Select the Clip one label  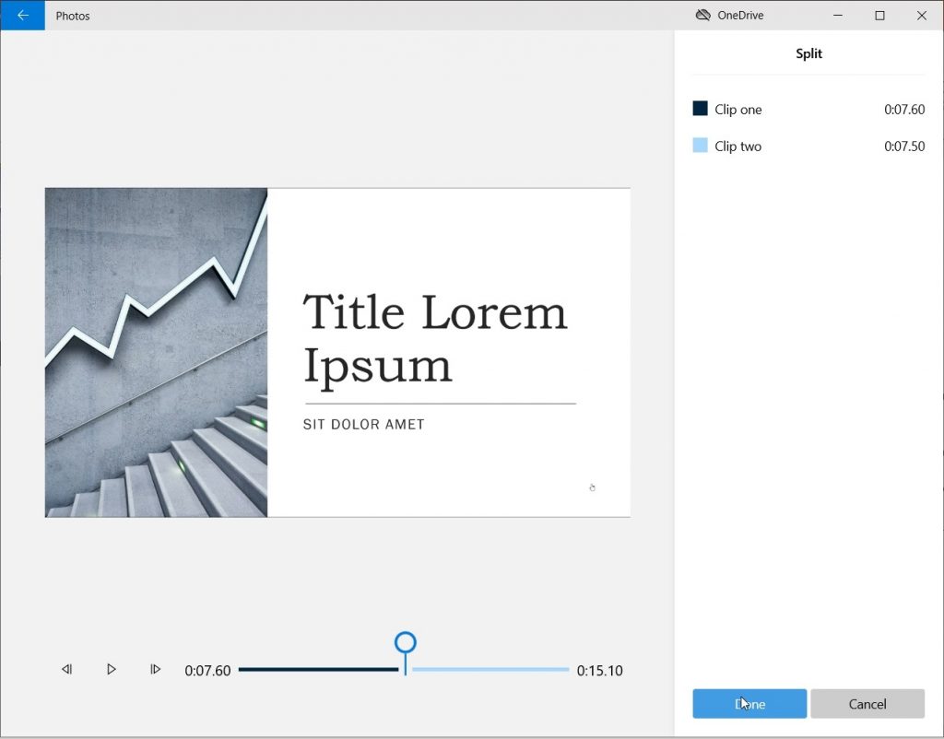738,110
